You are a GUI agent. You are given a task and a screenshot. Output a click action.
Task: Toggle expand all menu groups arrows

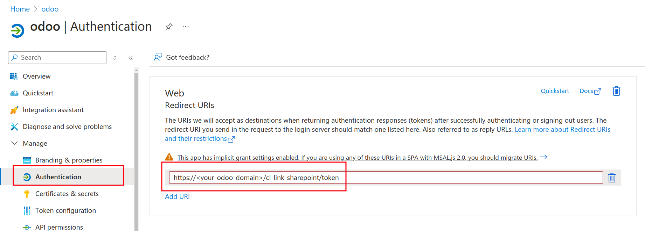pyautogui.click(x=115, y=58)
